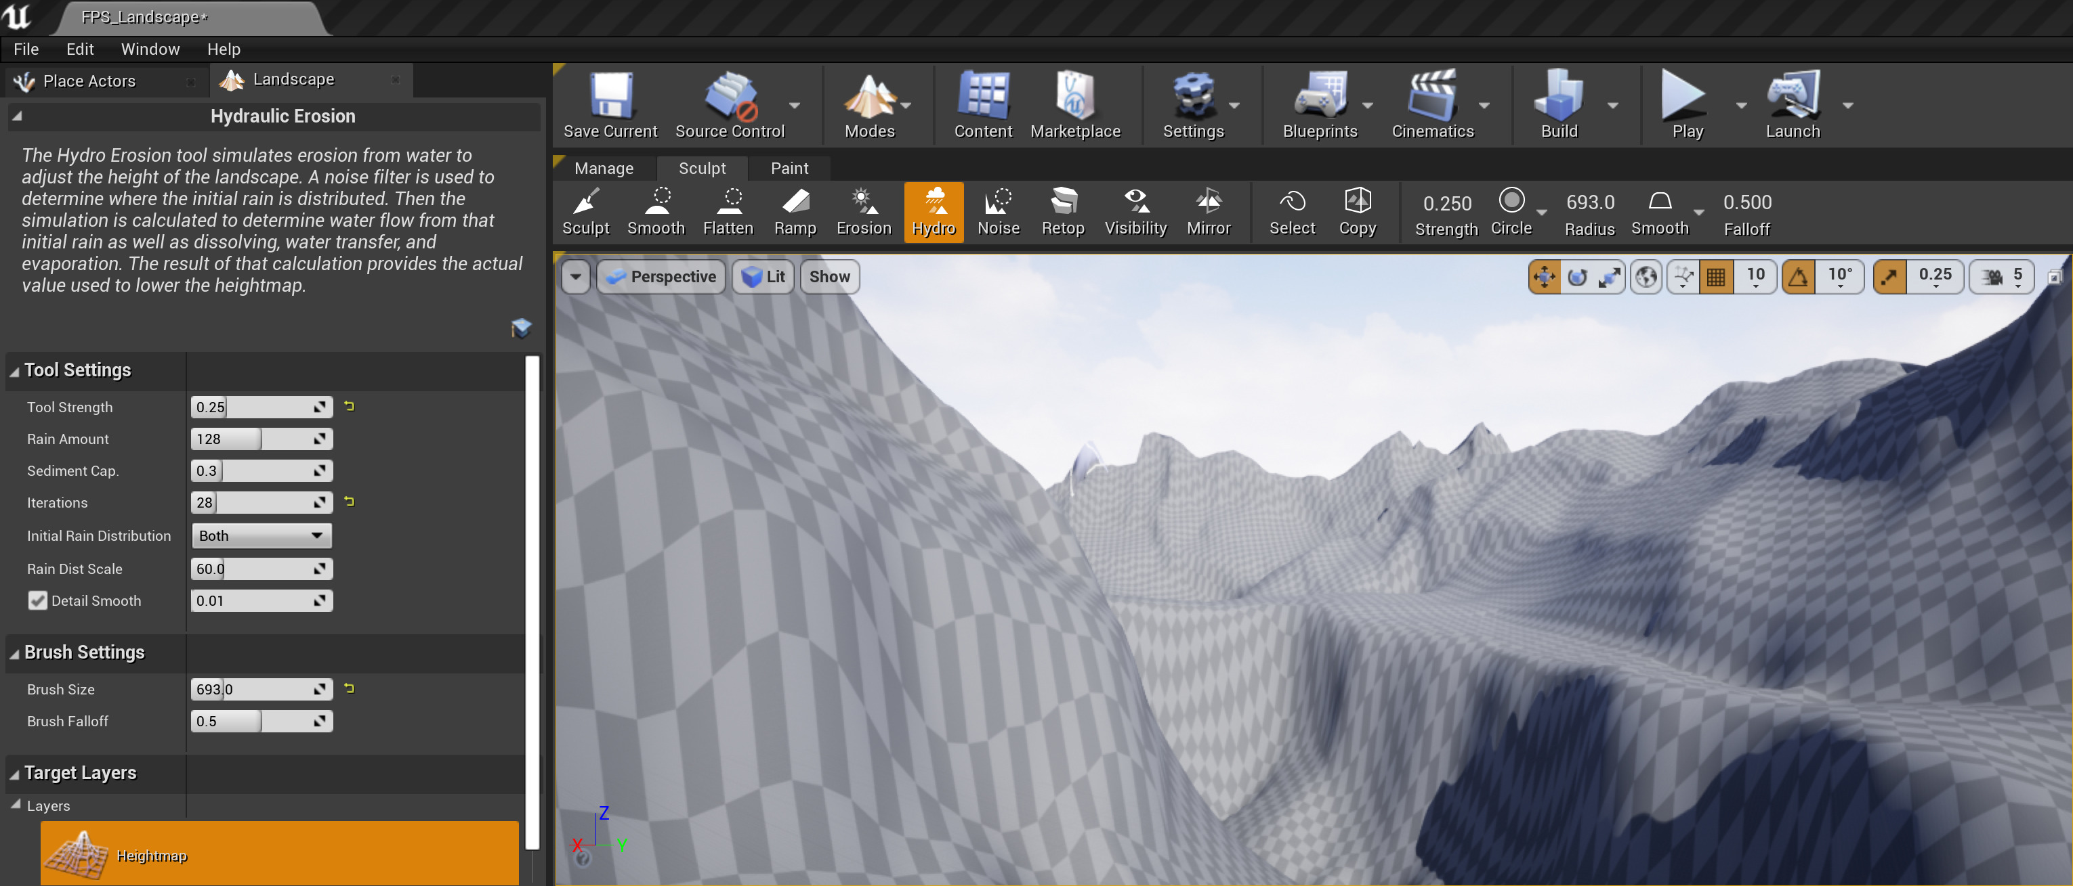Select the Hydro erosion tool
The width and height of the screenshot is (2073, 886).
pyautogui.click(x=933, y=211)
